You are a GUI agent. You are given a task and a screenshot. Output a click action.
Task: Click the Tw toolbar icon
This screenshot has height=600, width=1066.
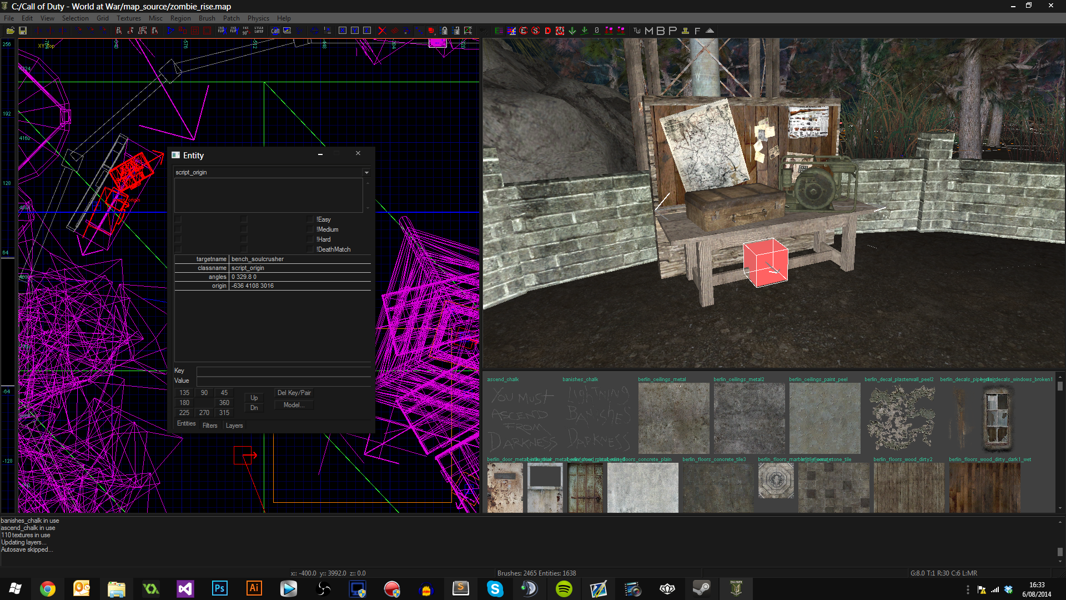(637, 31)
